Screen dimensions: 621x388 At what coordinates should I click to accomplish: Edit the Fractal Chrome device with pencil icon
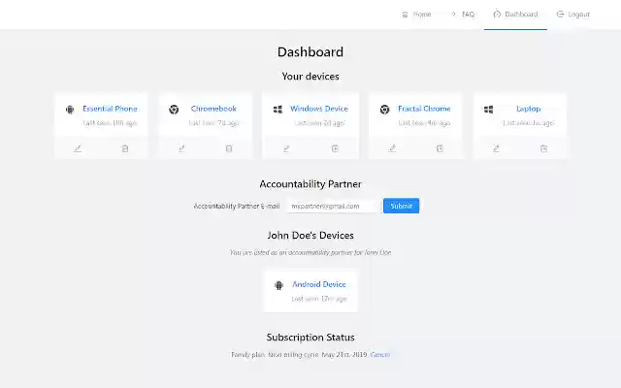[392, 148]
